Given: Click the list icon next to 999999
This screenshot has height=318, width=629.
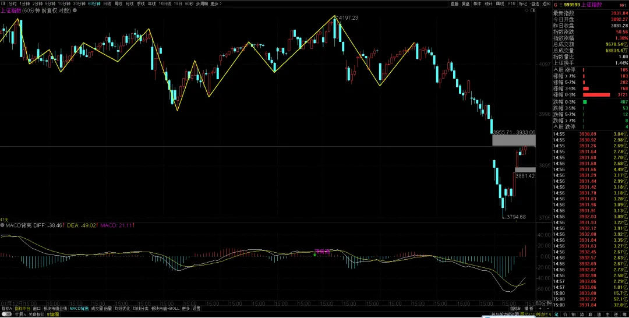Looking at the screenshot, I should pos(561,5).
